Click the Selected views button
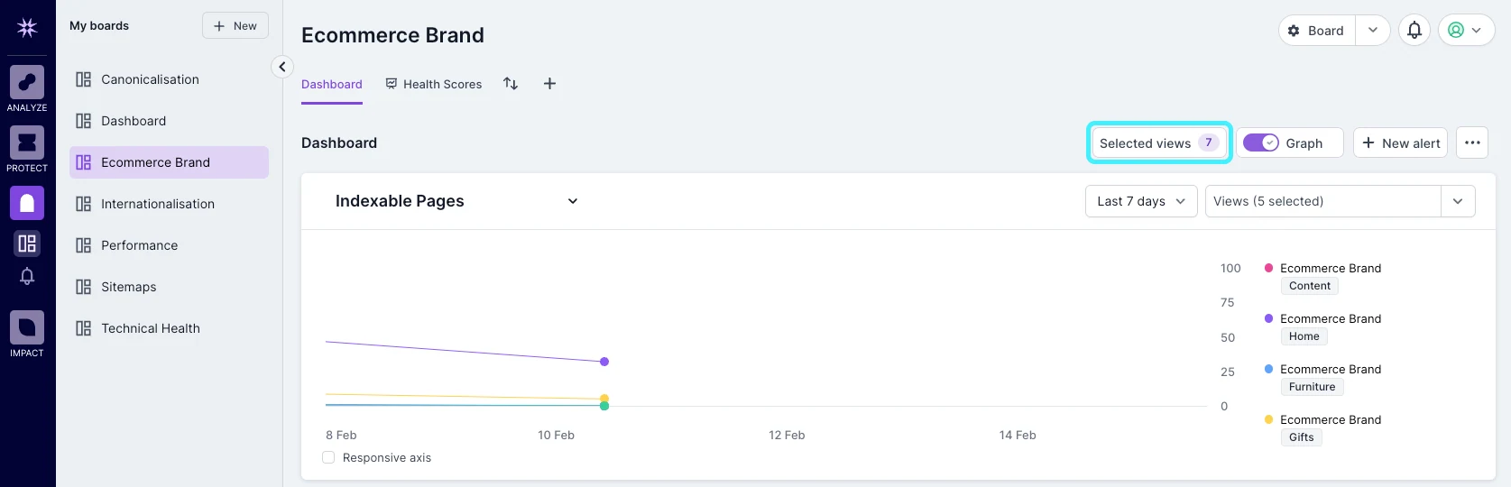 1159,142
